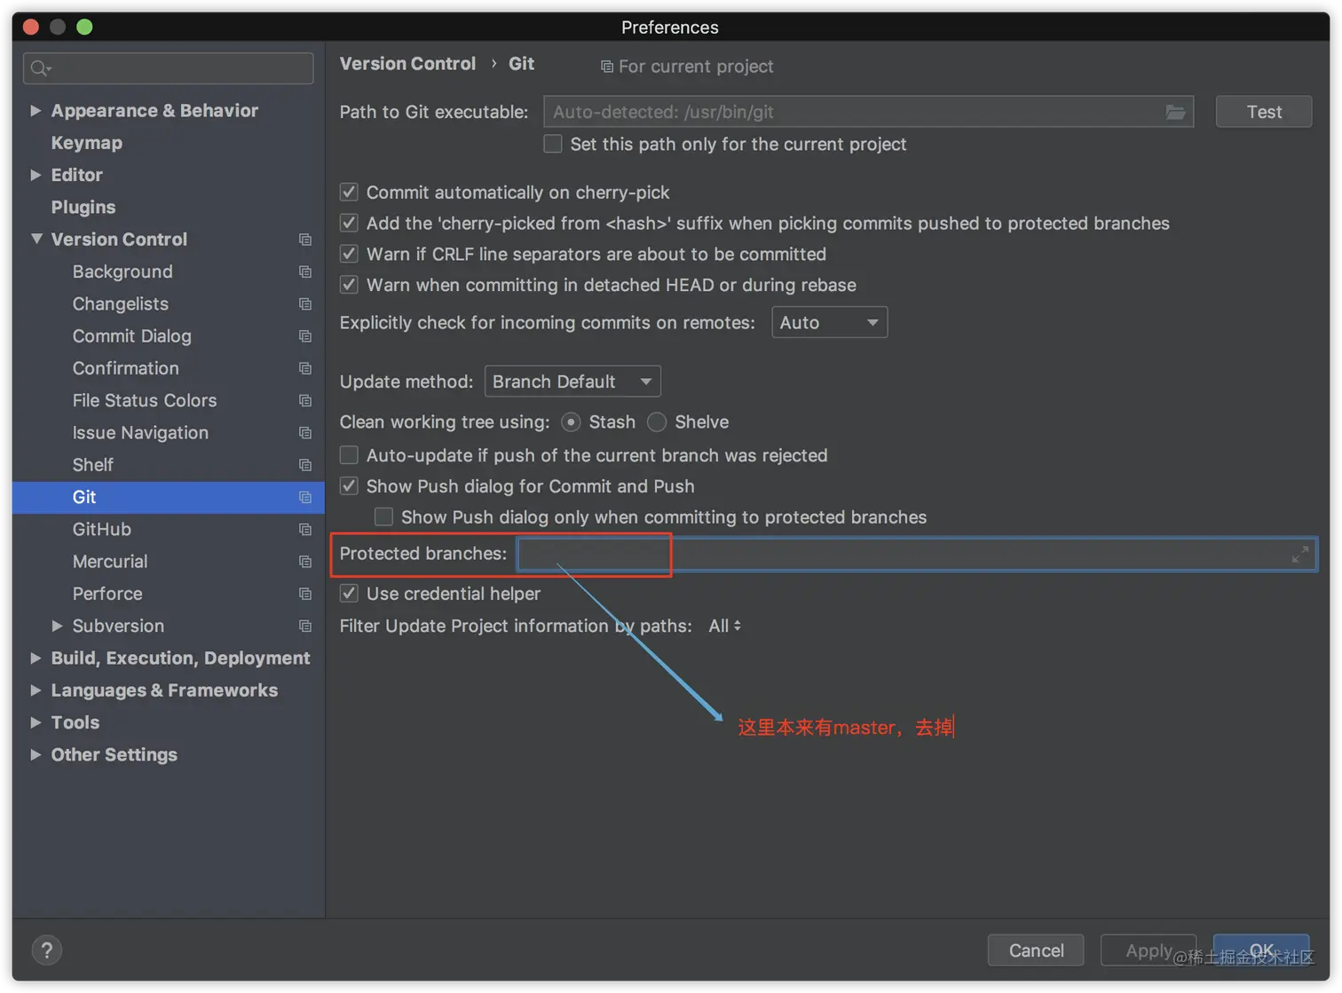Expand the Languages & Frameworks section
Screen dimensions: 1342x993
tap(36, 690)
